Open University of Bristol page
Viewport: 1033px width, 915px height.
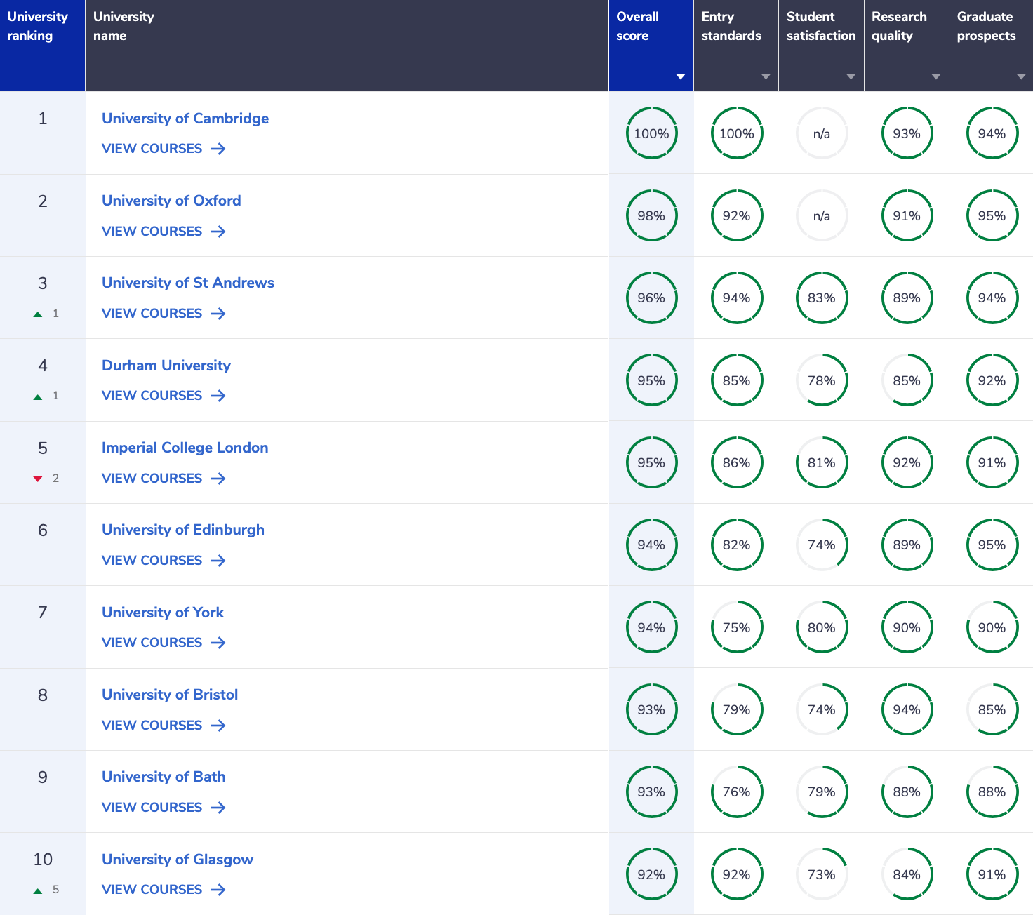(x=170, y=695)
